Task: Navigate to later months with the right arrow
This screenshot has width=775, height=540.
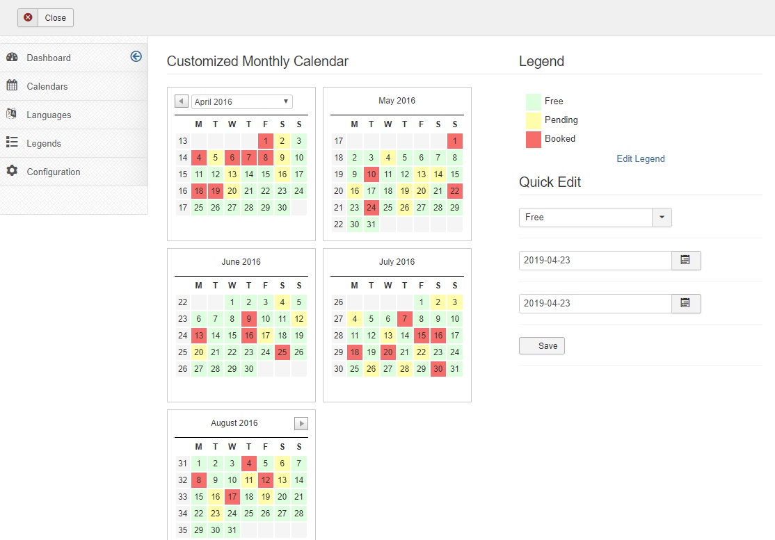Action: click(x=301, y=423)
